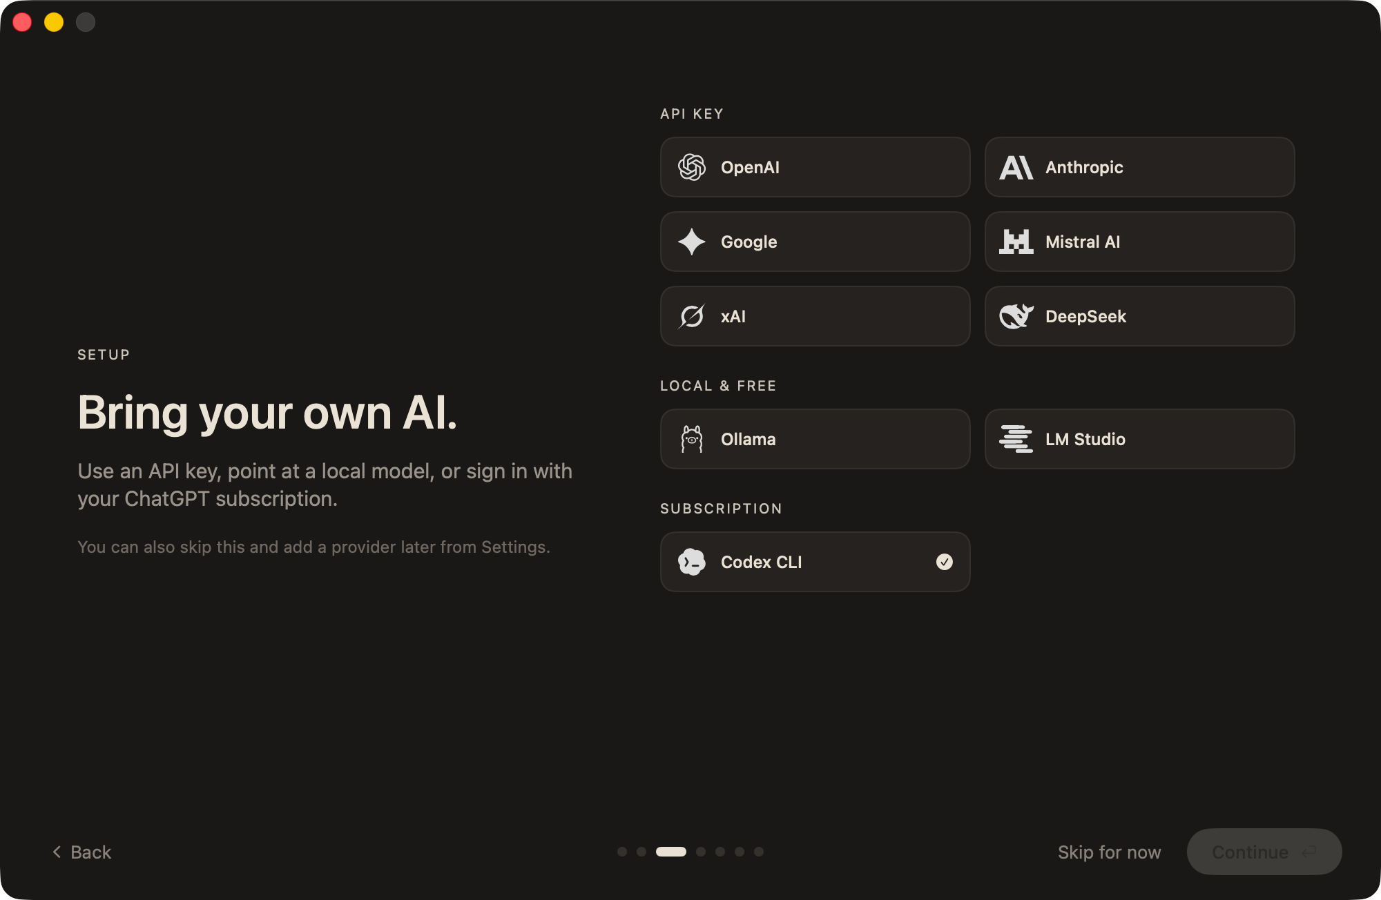
Task: Click the LM Studio logo icon
Action: click(x=1016, y=439)
